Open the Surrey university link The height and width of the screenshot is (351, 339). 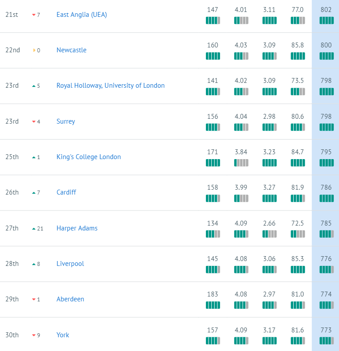66,121
